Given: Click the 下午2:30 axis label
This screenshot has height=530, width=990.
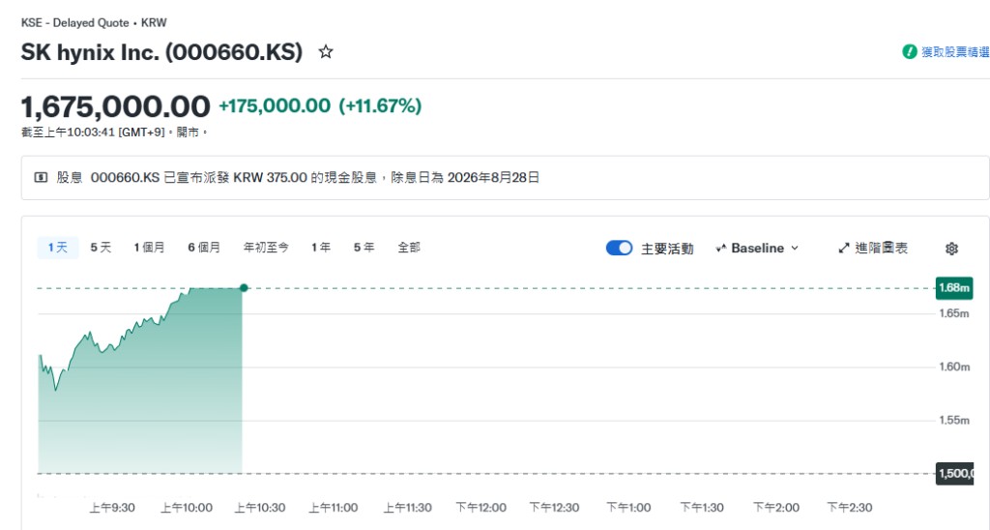Looking at the screenshot, I should pos(850,508).
